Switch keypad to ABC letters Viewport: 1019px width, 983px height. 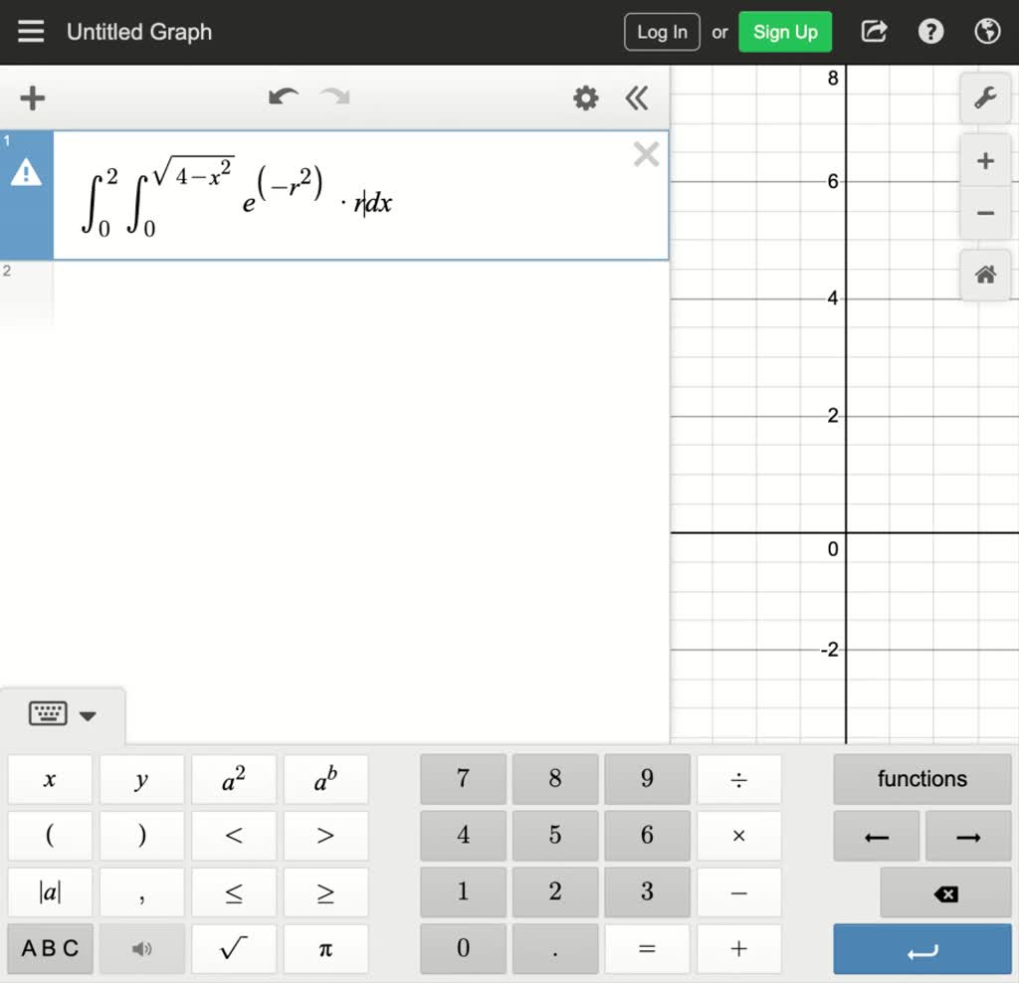[50, 949]
